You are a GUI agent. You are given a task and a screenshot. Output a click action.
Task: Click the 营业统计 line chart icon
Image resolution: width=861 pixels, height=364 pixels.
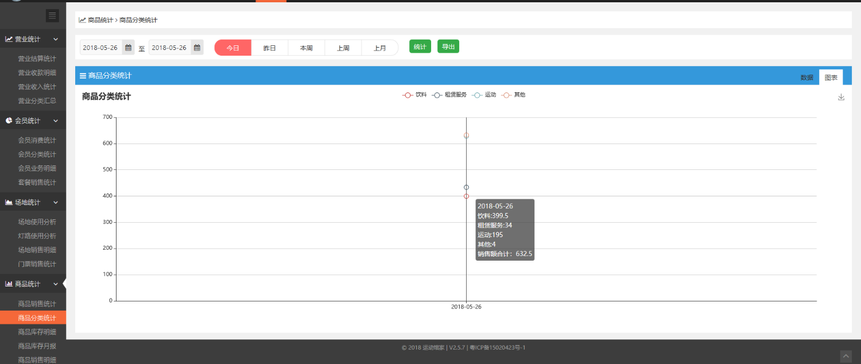tap(9, 39)
